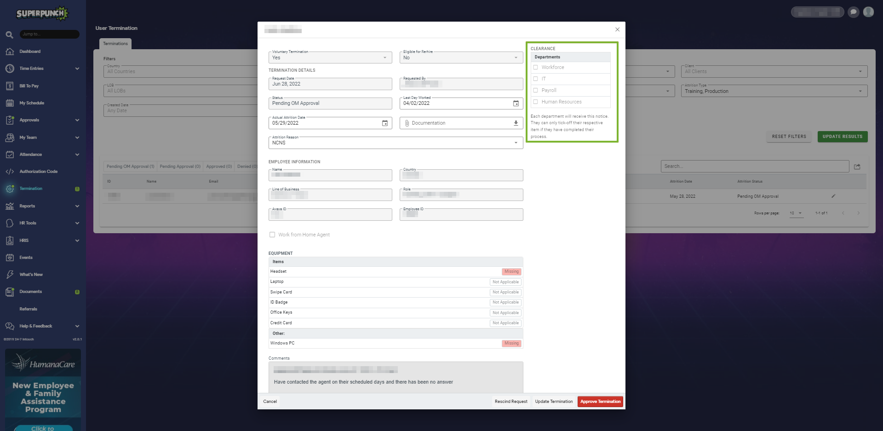Open the Voluntary Termination dropdown

(x=330, y=57)
